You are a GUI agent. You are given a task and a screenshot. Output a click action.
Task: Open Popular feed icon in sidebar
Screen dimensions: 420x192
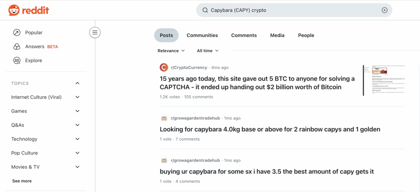pos(17,33)
